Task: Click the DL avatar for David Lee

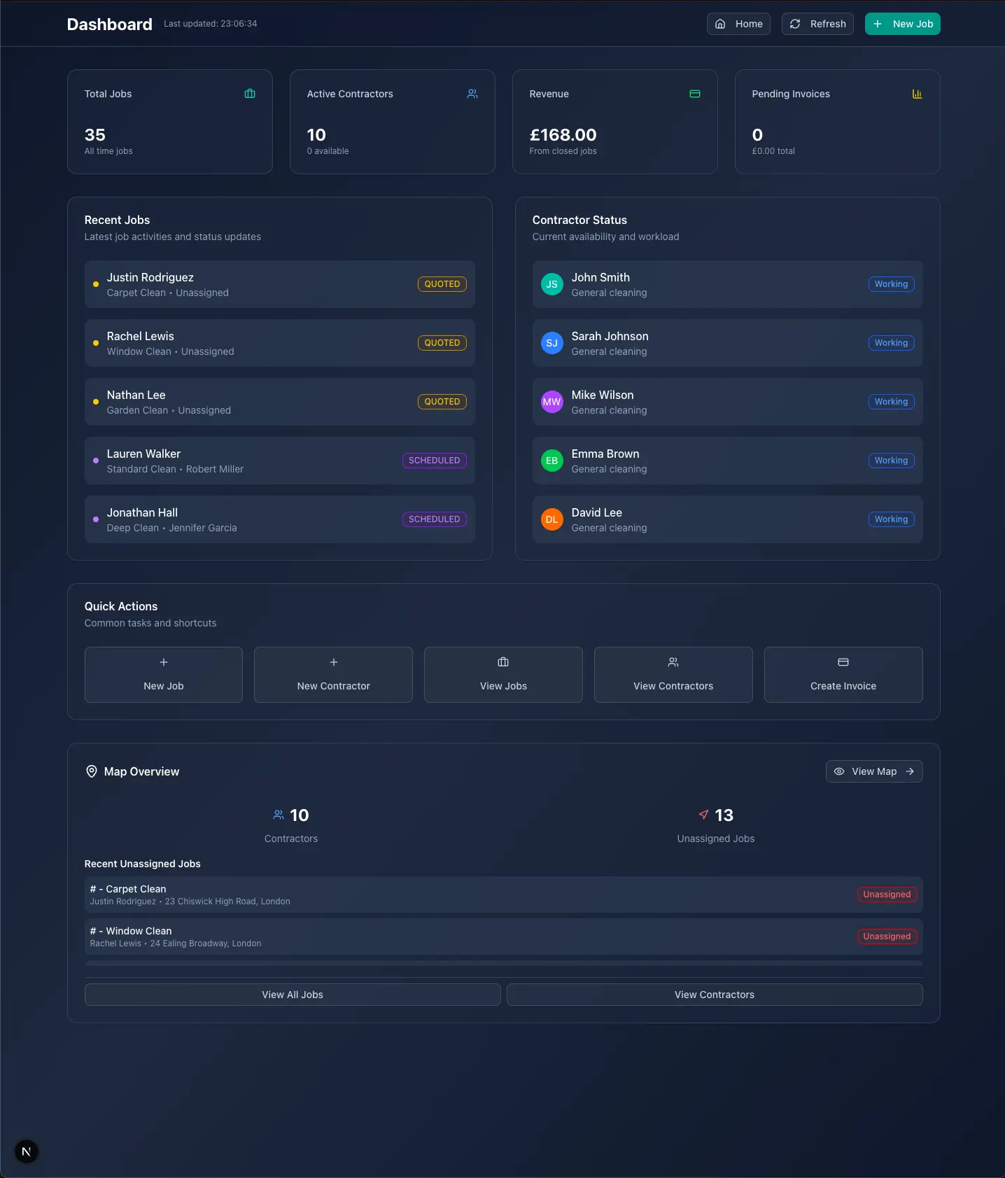Action: 552,519
